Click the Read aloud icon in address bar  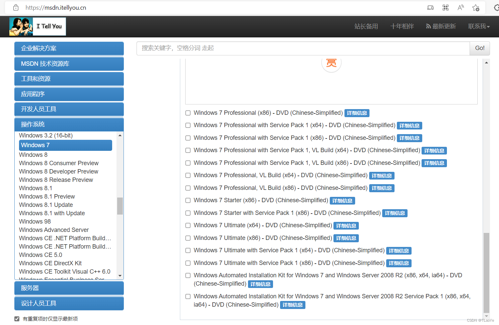461,7
